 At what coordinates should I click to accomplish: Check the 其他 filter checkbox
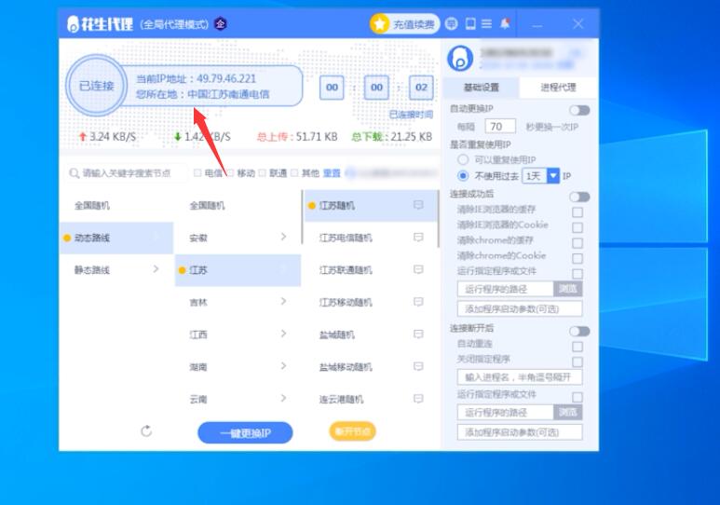(294, 172)
